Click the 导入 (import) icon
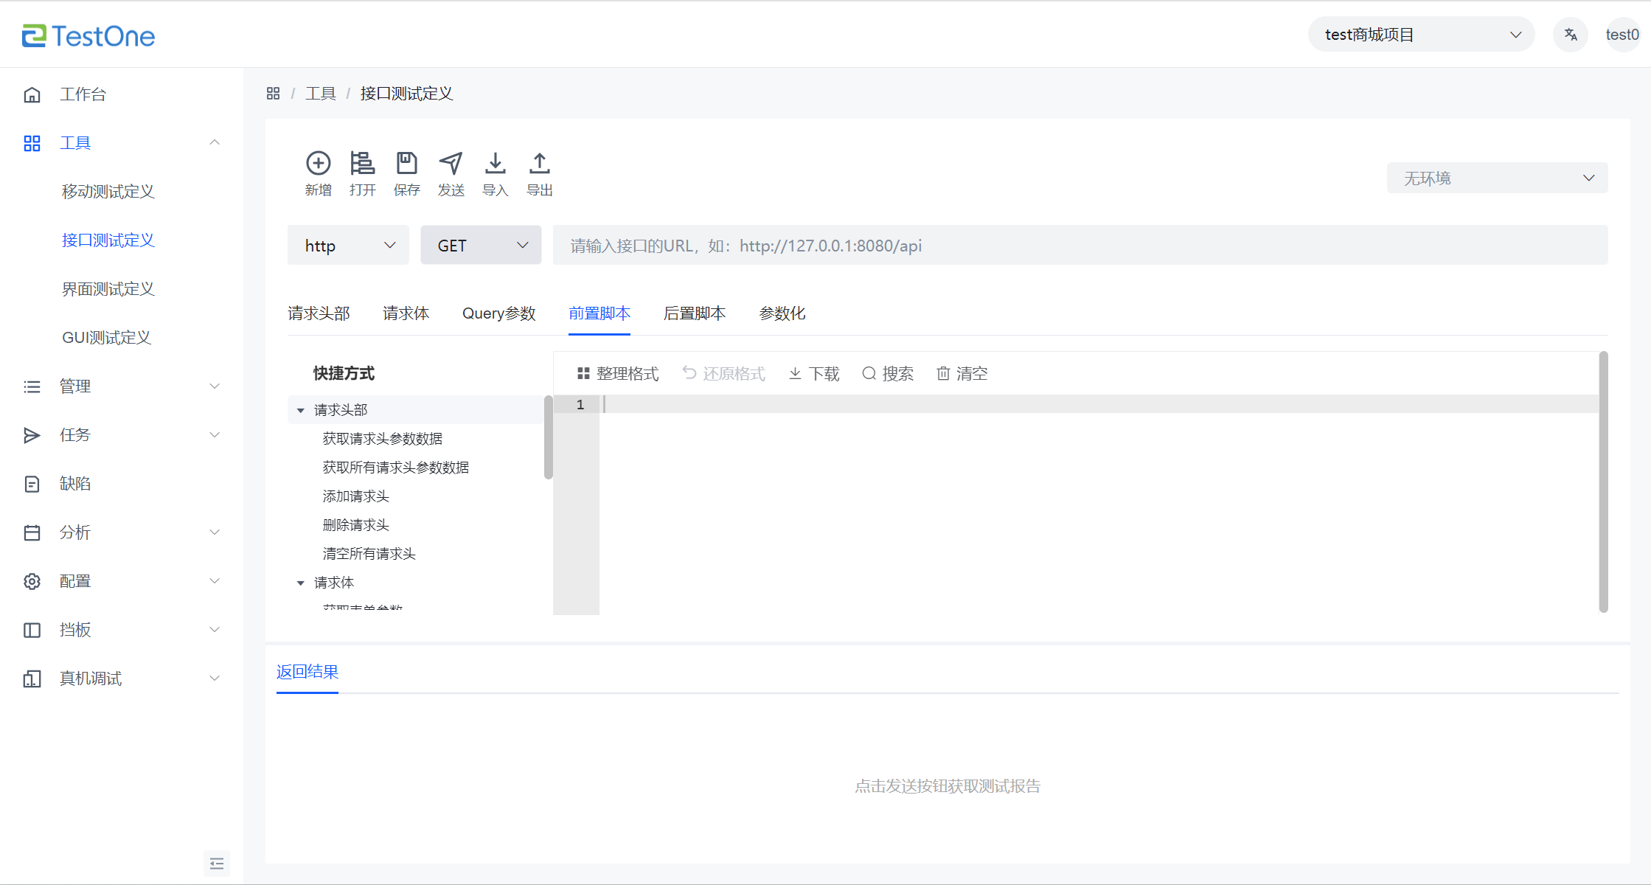1651x885 pixels. pos(495,163)
